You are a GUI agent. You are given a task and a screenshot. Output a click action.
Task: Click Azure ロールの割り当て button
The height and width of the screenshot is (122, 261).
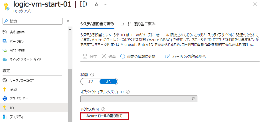104,116
